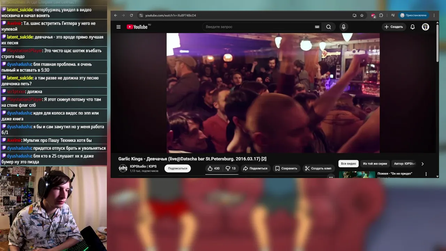This screenshot has height=251, width=446.
Task: Click chat message "идея для колоса видос"
Action: pos(54,116)
